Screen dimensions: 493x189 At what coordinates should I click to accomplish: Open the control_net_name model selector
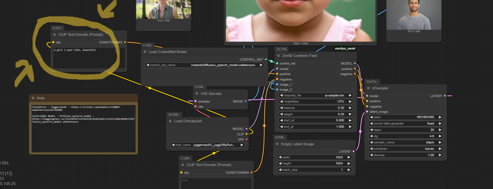coord(205,65)
